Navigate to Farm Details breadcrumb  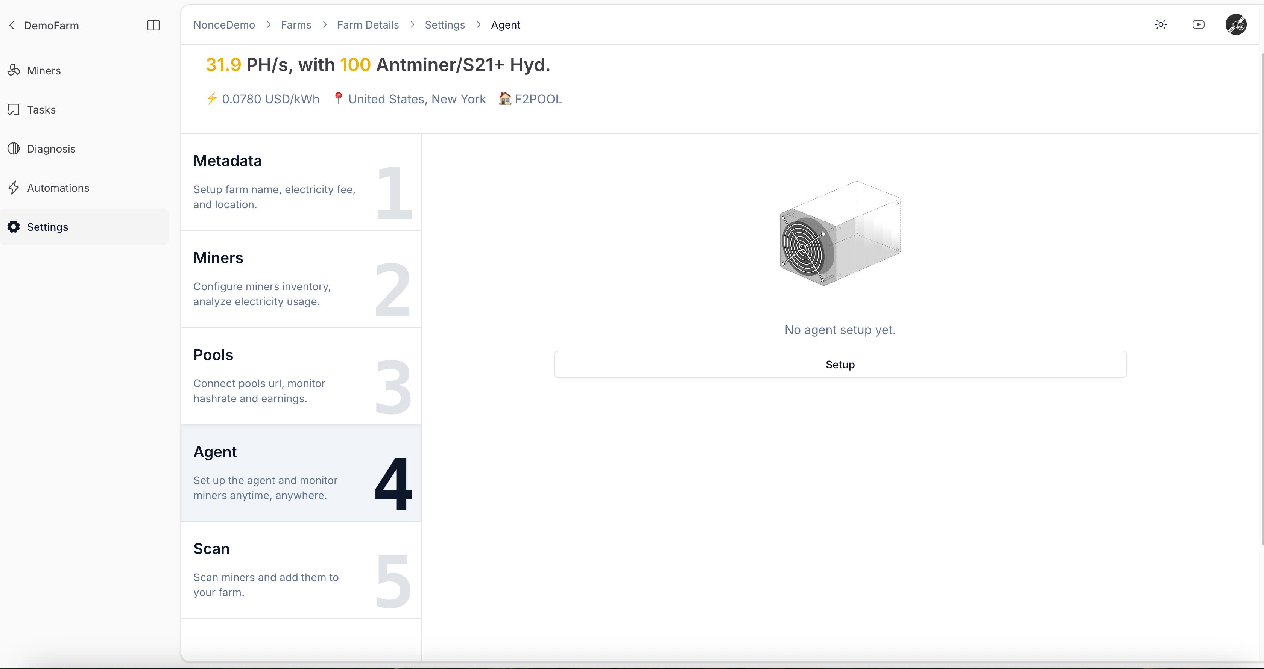pyautogui.click(x=368, y=25)
